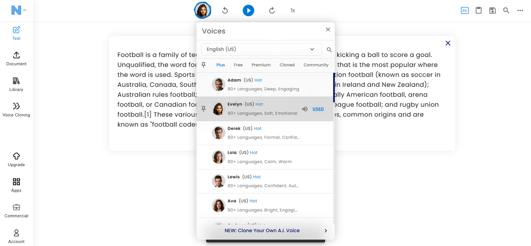
Task: Click the current voice avatar in toolbar
Action: click(202, 10)
